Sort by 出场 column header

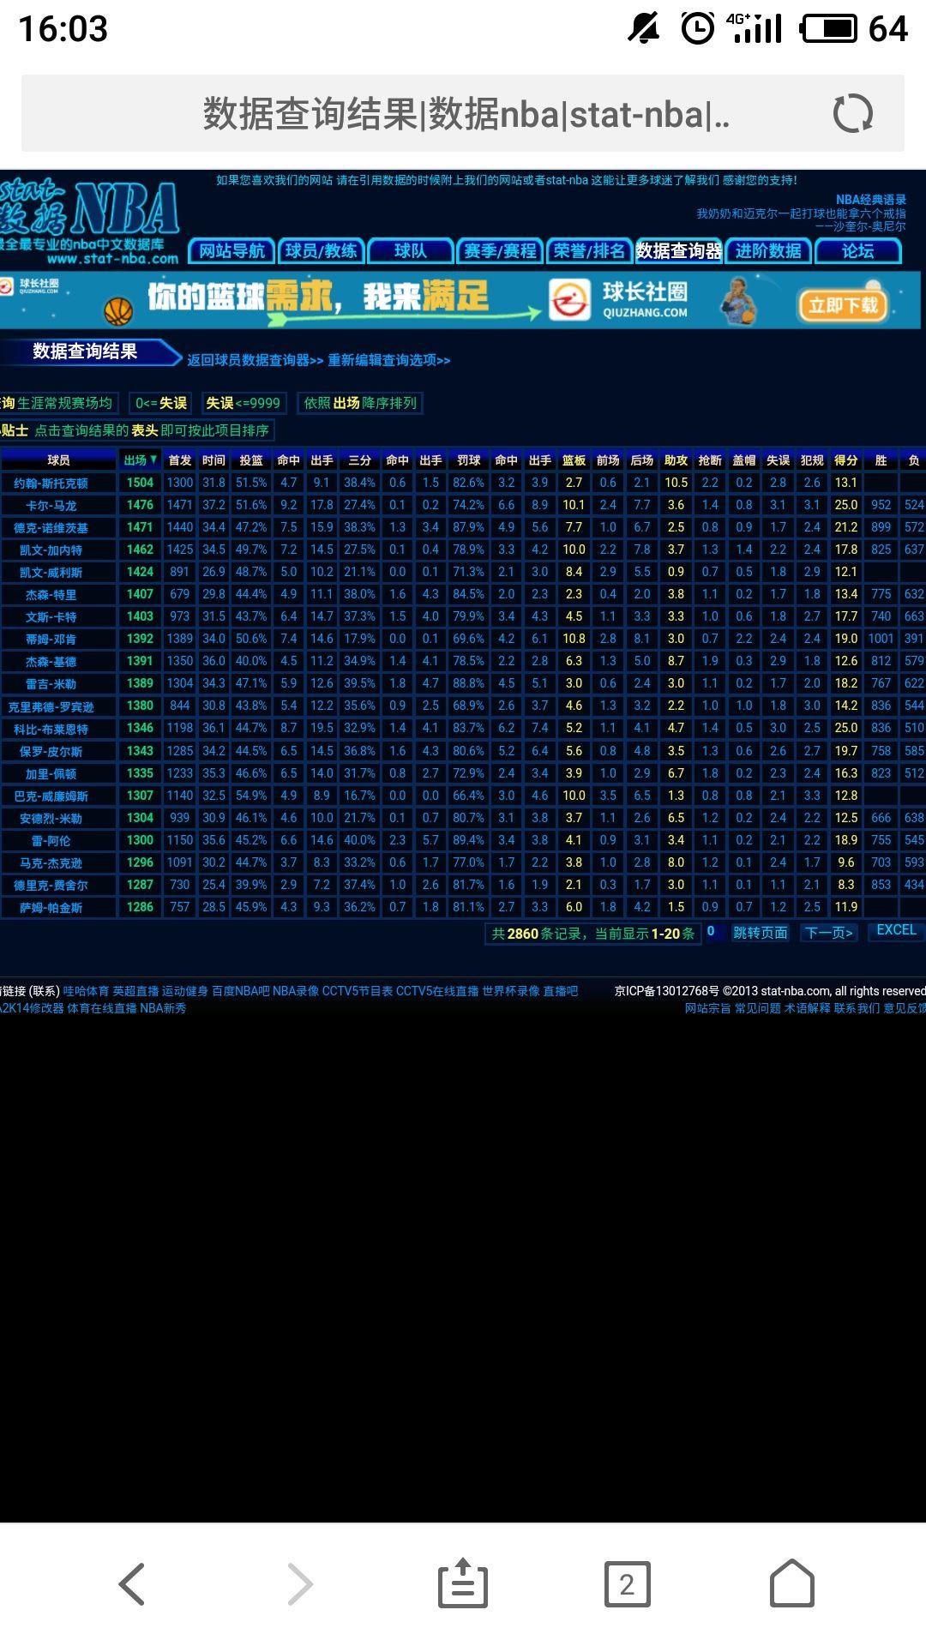tap(140, 460)
